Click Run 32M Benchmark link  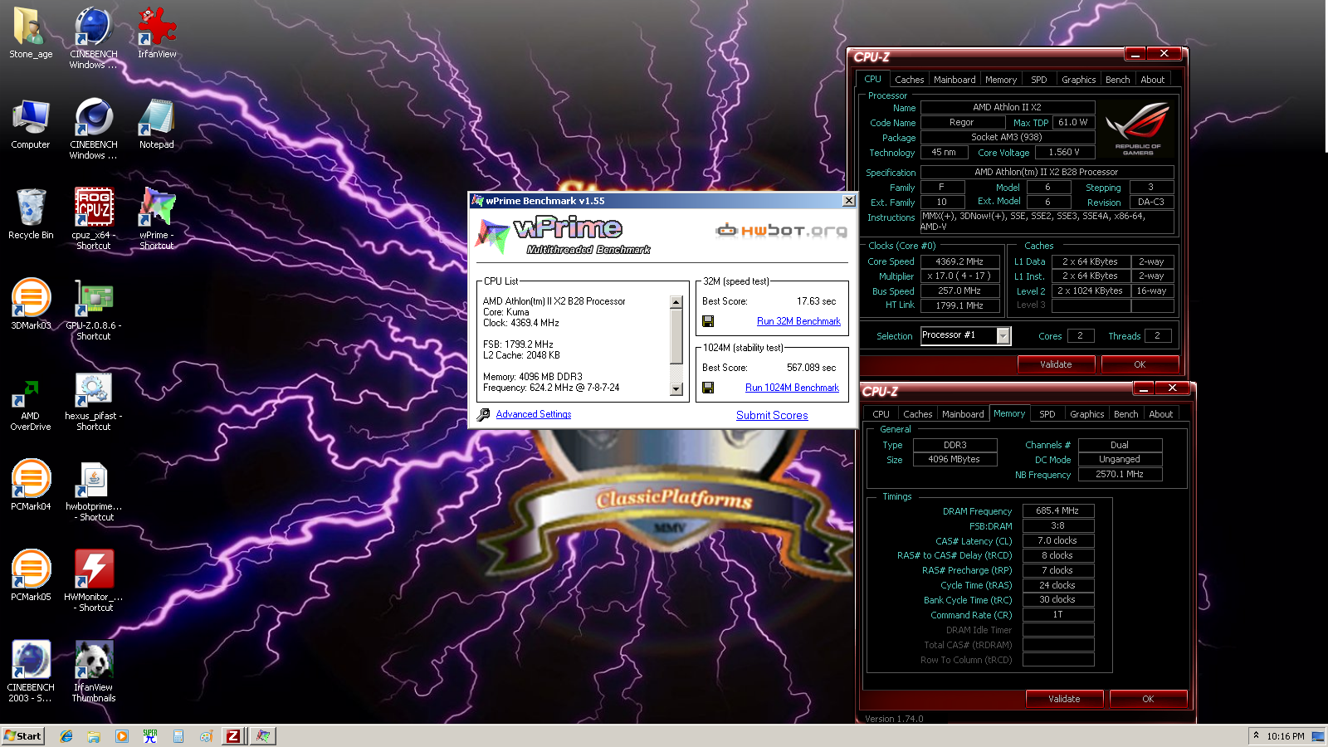tap(798, 321)
